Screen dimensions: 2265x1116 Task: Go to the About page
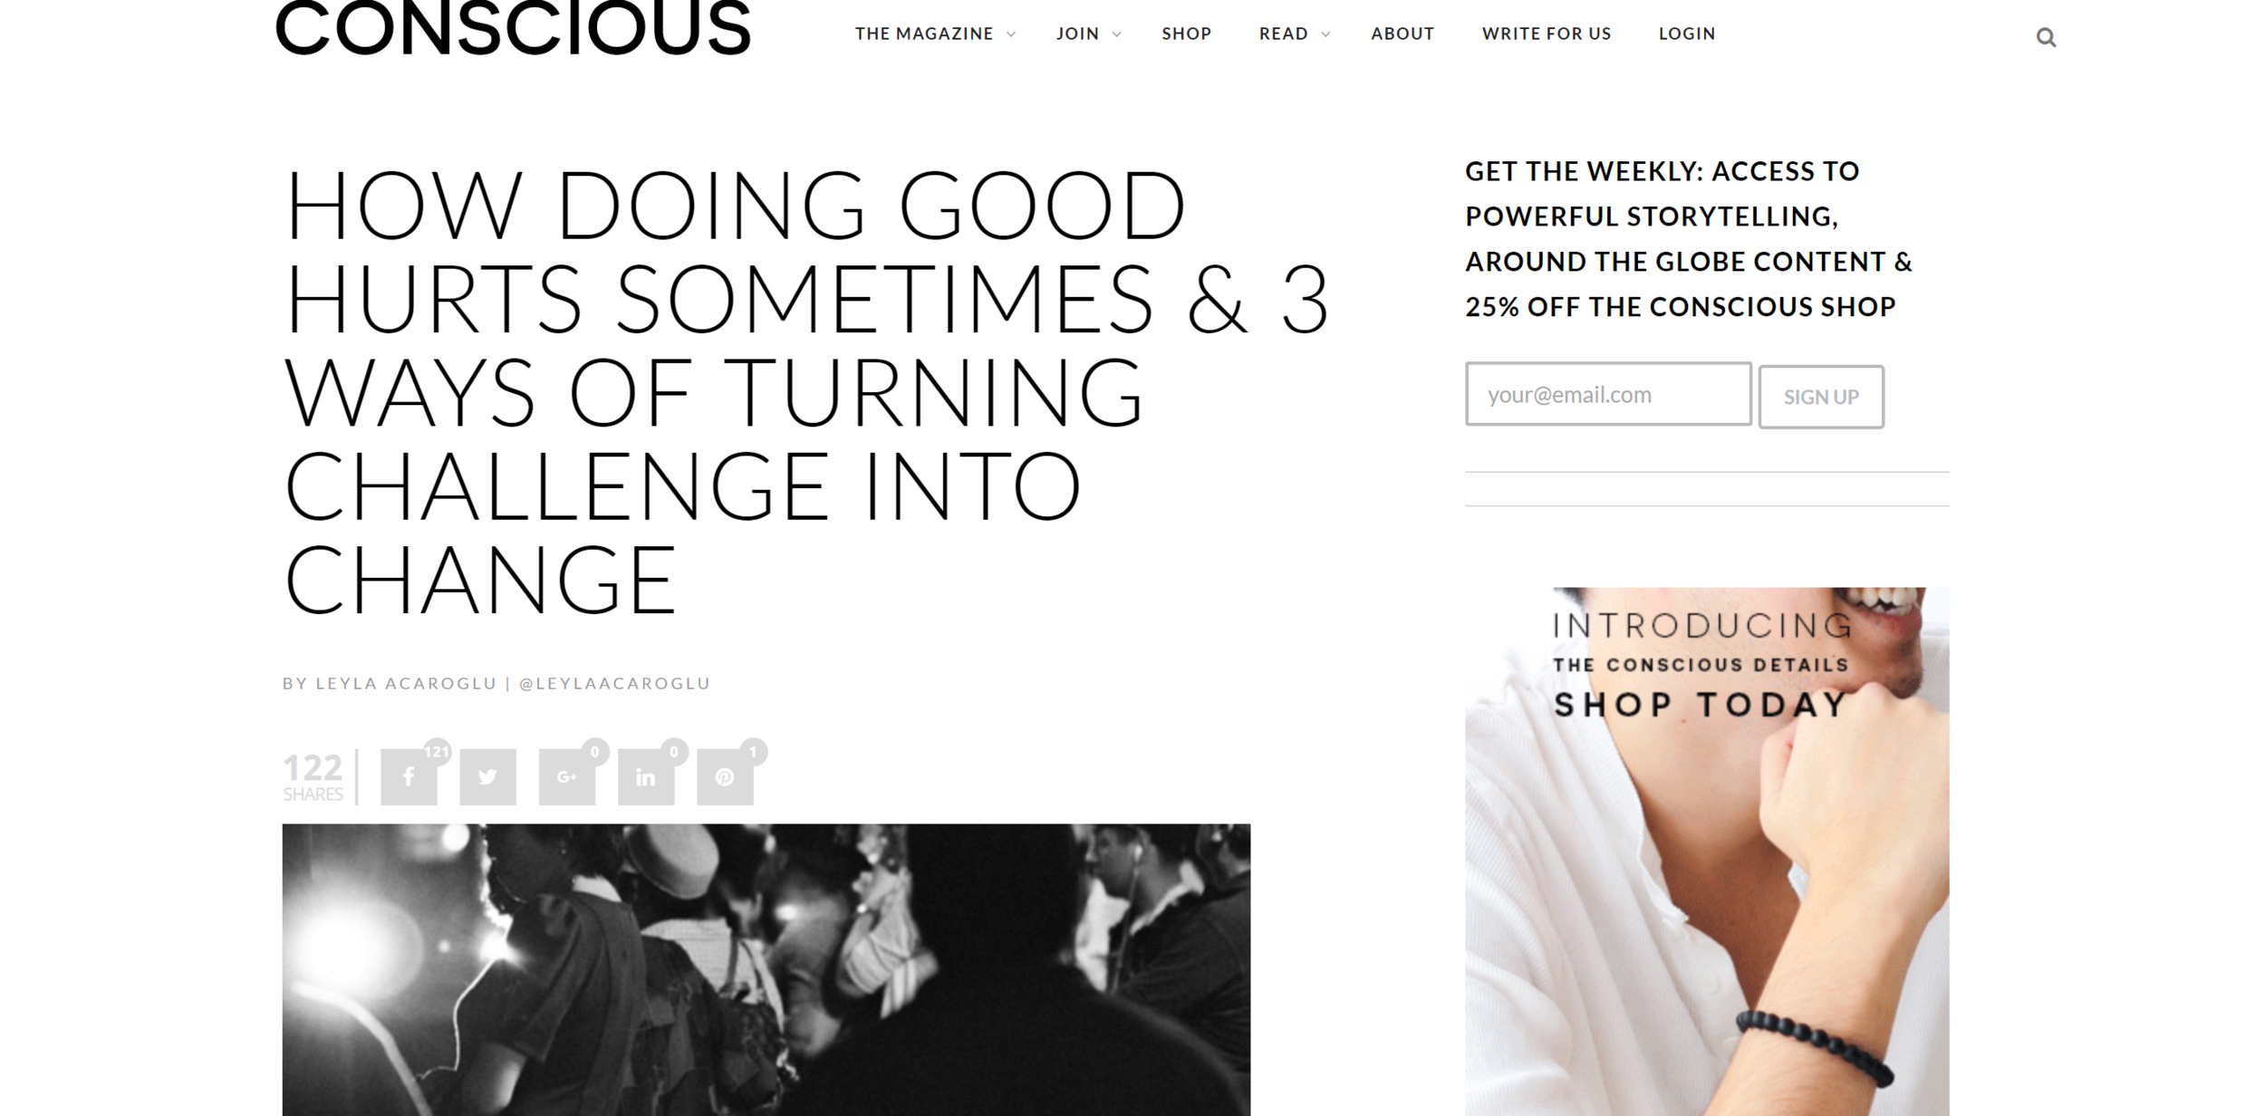1402,34
